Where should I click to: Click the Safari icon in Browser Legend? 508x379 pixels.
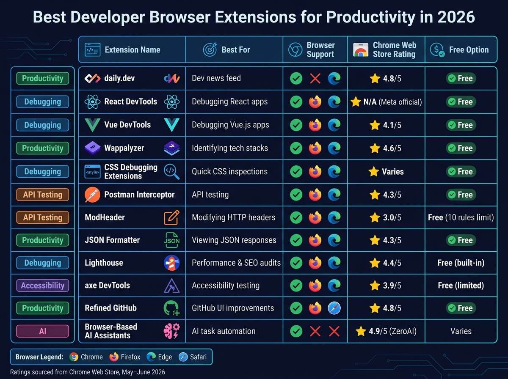[183, 357]
